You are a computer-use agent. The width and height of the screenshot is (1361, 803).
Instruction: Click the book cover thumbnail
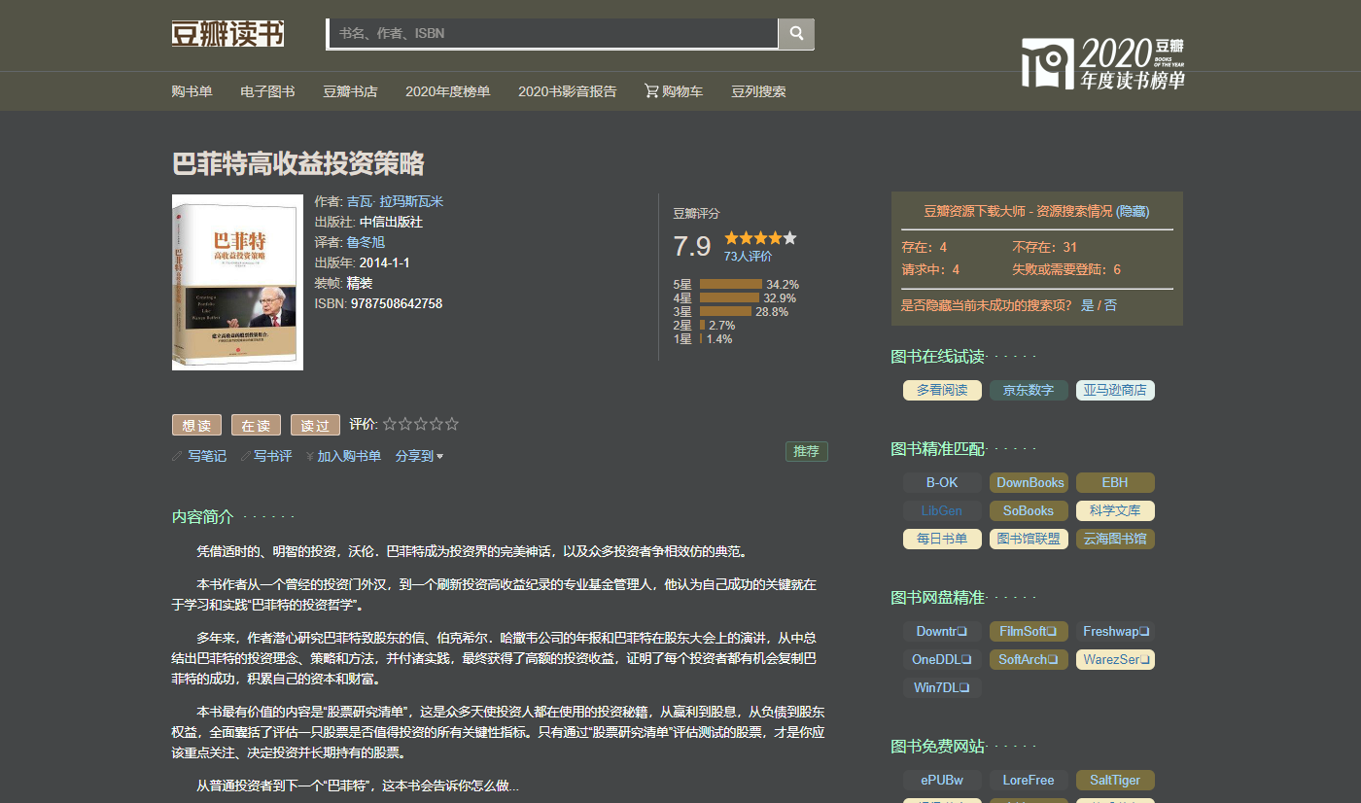coord(237,282)
